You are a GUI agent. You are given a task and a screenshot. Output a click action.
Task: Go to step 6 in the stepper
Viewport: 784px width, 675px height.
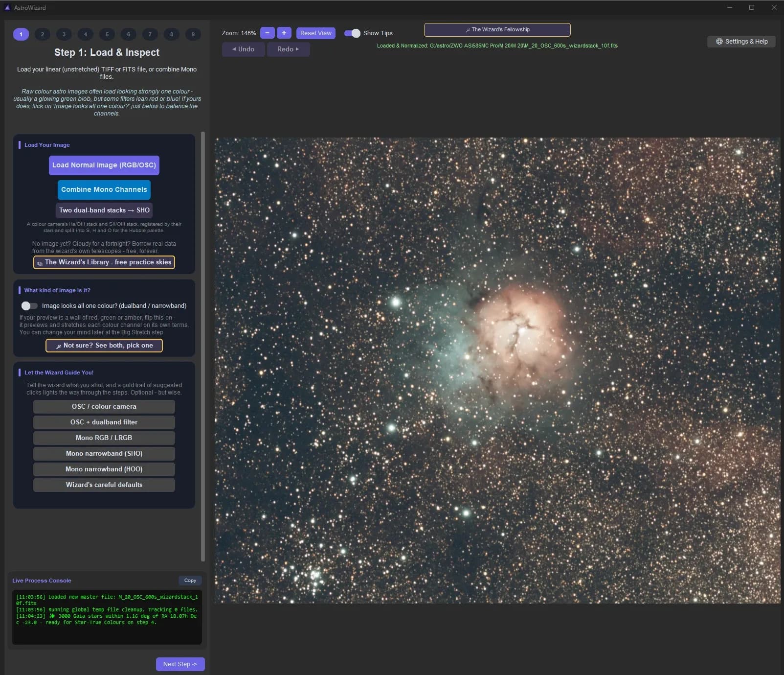click(129, 34)
